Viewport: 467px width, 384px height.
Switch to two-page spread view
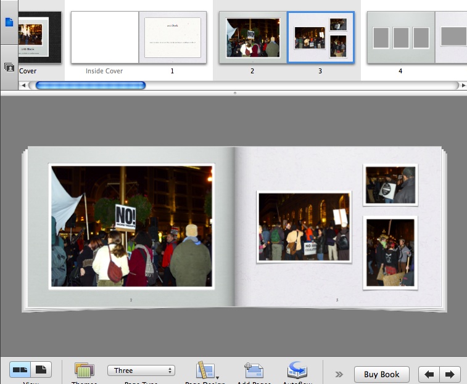coord(20,370)
